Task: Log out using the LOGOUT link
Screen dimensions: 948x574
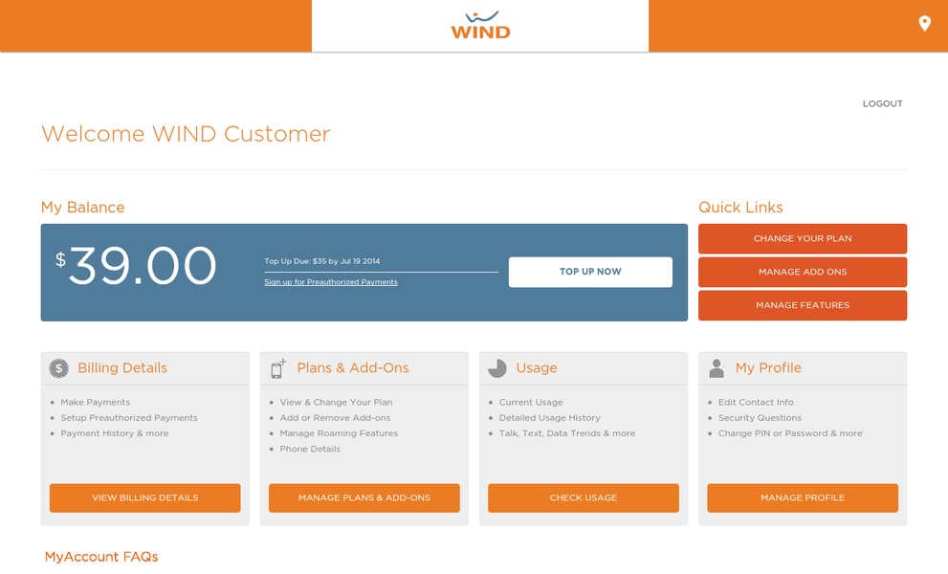Action: pos(883,103)
